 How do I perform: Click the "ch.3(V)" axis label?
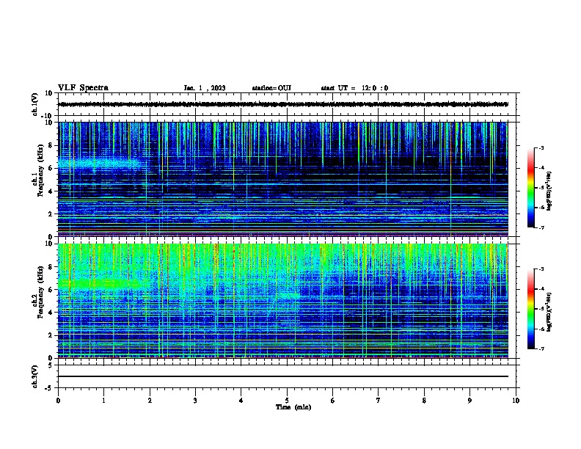(34, 376)
